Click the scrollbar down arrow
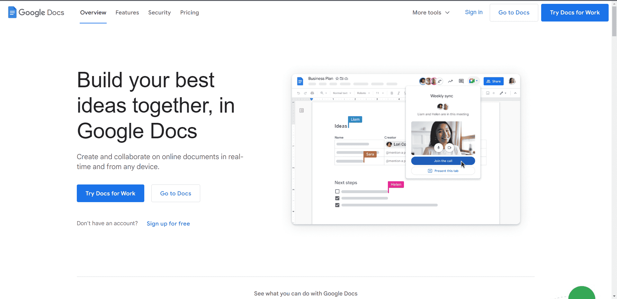This screenshot has height=299, width=617. point(614,296)
